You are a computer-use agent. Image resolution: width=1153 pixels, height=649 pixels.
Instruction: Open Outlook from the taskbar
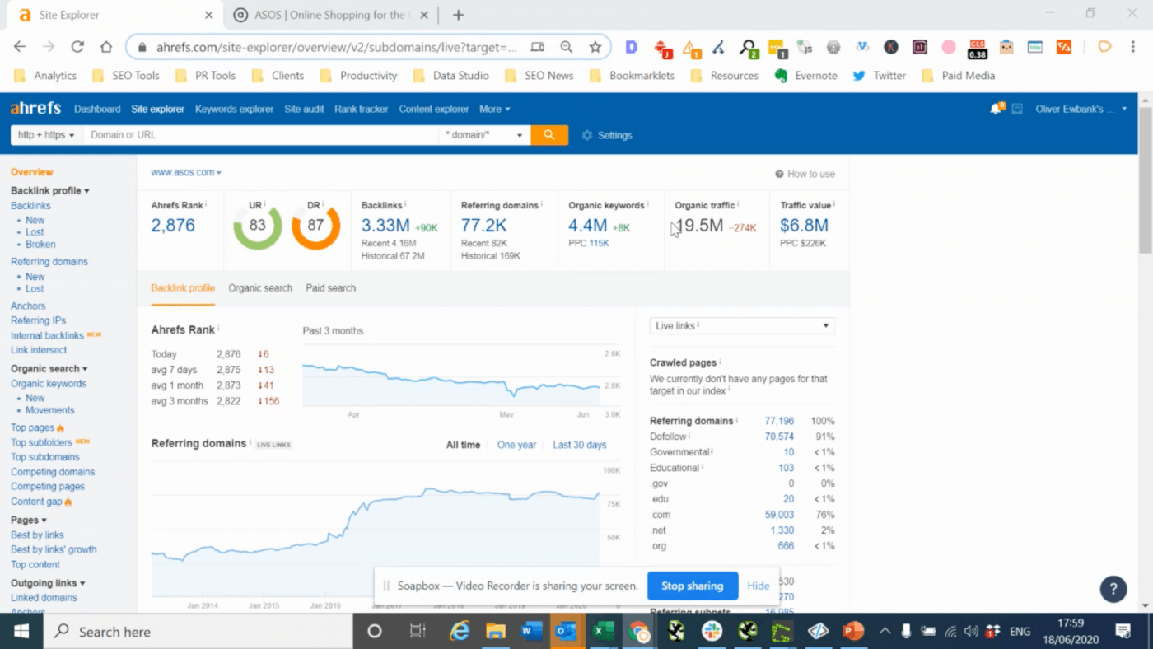pos(567,632)
